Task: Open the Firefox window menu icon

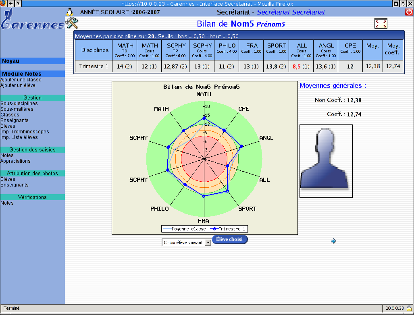Action: click(3, 3)
